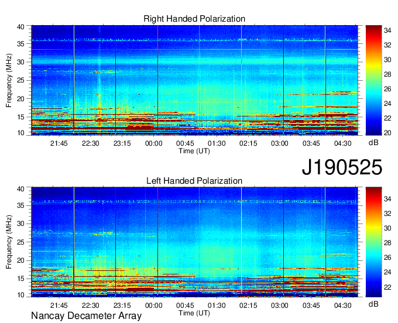Click the 03:00 time tick on bottom plot
Image resolution: width=398 pixels, height=323 pixels.
pyautogui.click(x=279, y=305)
